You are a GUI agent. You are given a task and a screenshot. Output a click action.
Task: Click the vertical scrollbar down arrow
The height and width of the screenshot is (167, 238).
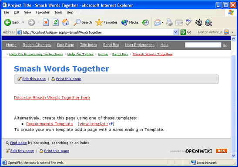234,155
